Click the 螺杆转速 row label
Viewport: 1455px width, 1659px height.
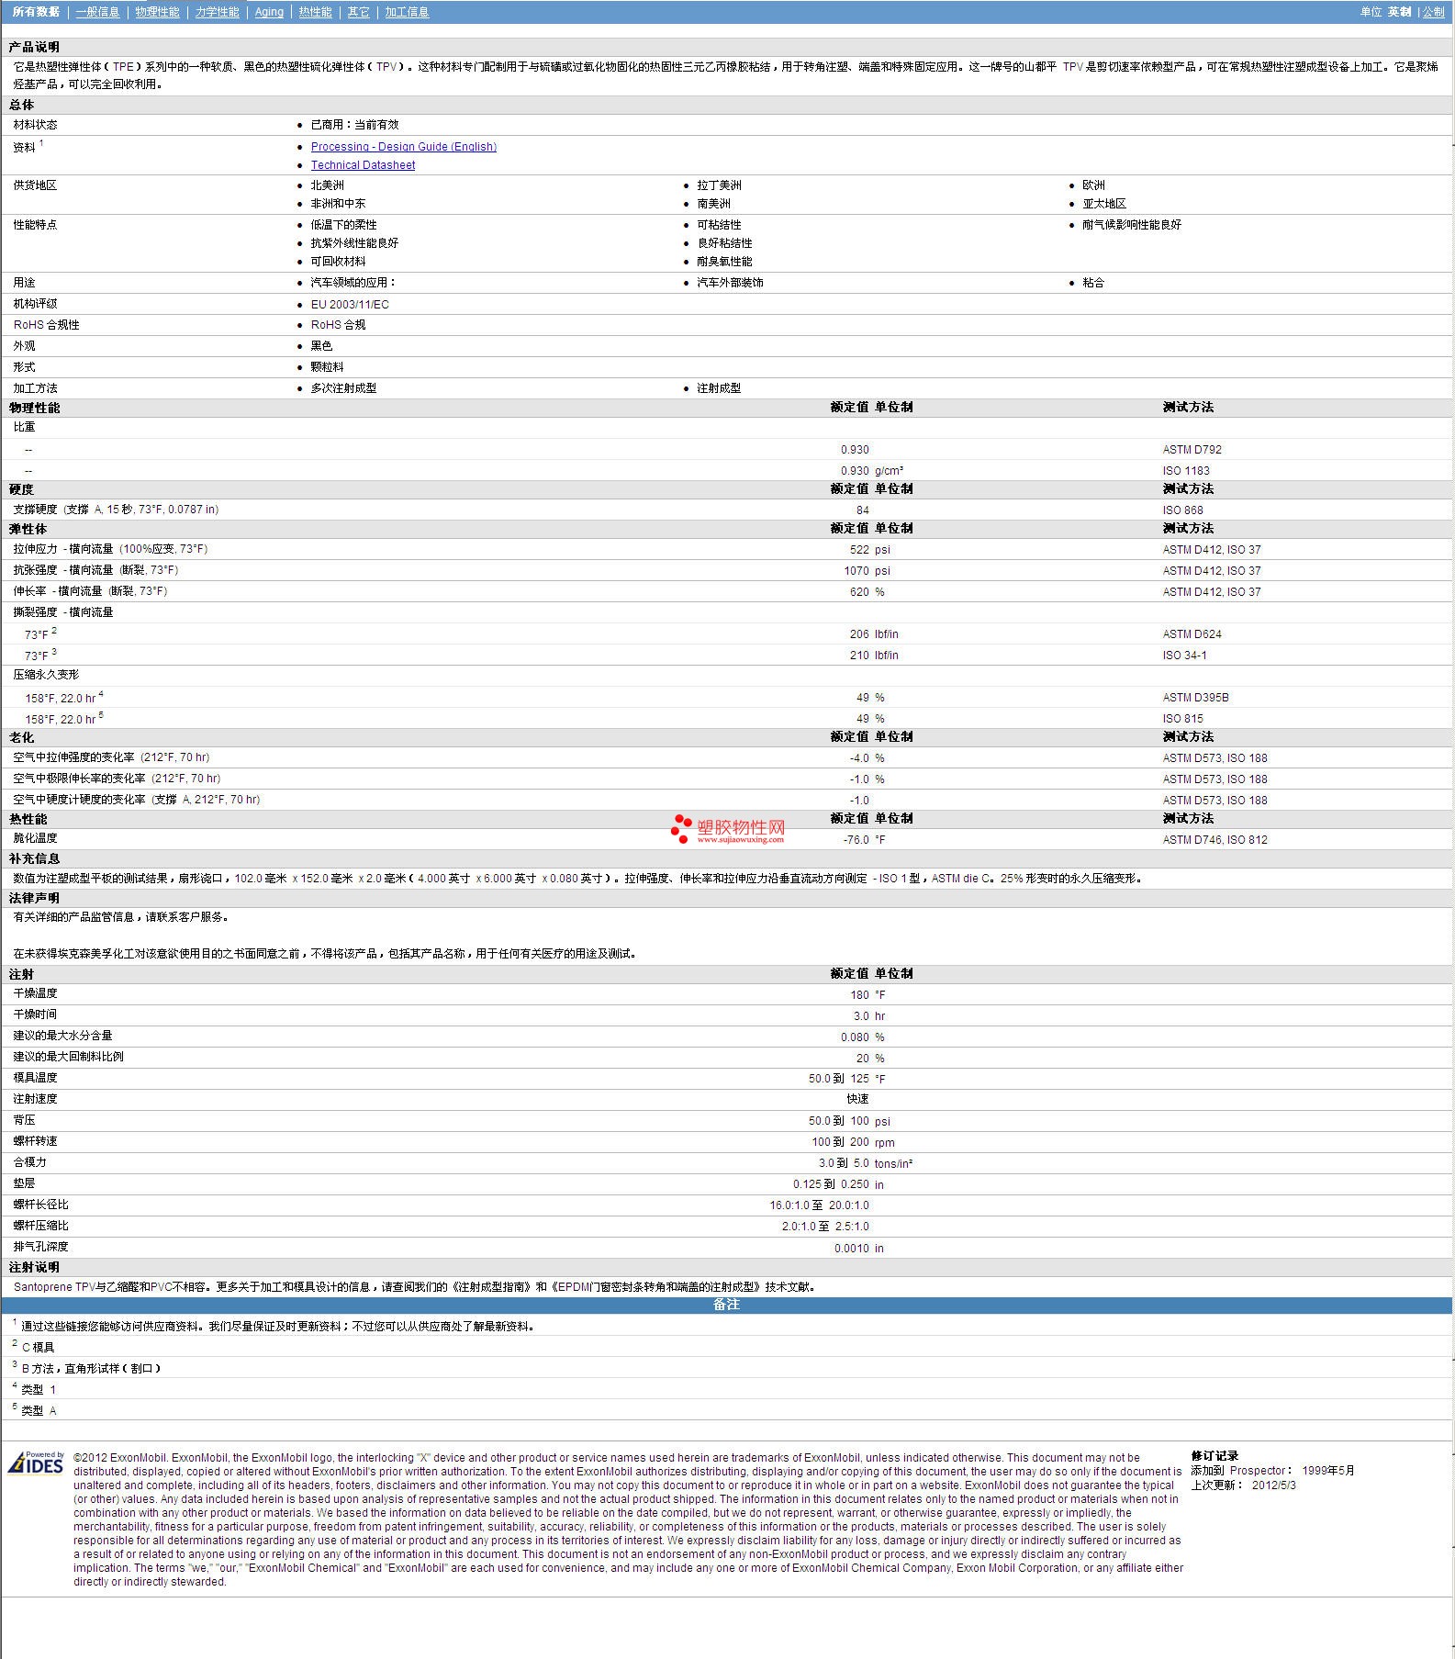coord(35,1141)
